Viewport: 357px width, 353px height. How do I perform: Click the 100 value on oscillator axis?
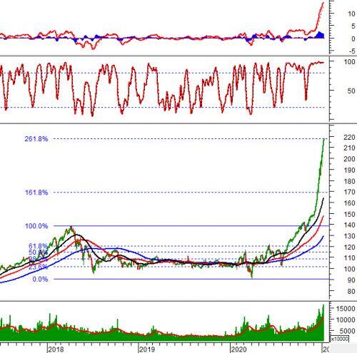coord(350,61)
